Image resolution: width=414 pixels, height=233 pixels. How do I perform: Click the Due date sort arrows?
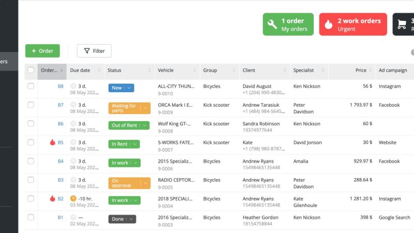(99, 70)
